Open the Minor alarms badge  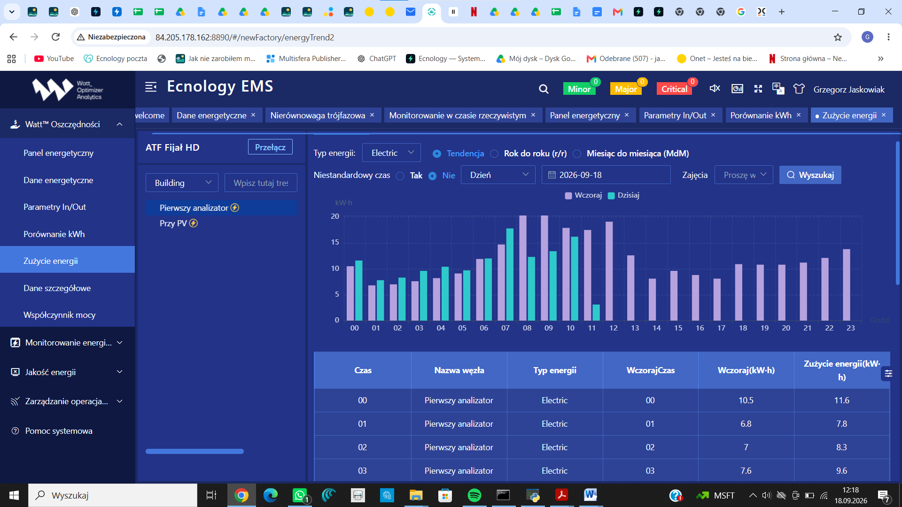[579, 89]
